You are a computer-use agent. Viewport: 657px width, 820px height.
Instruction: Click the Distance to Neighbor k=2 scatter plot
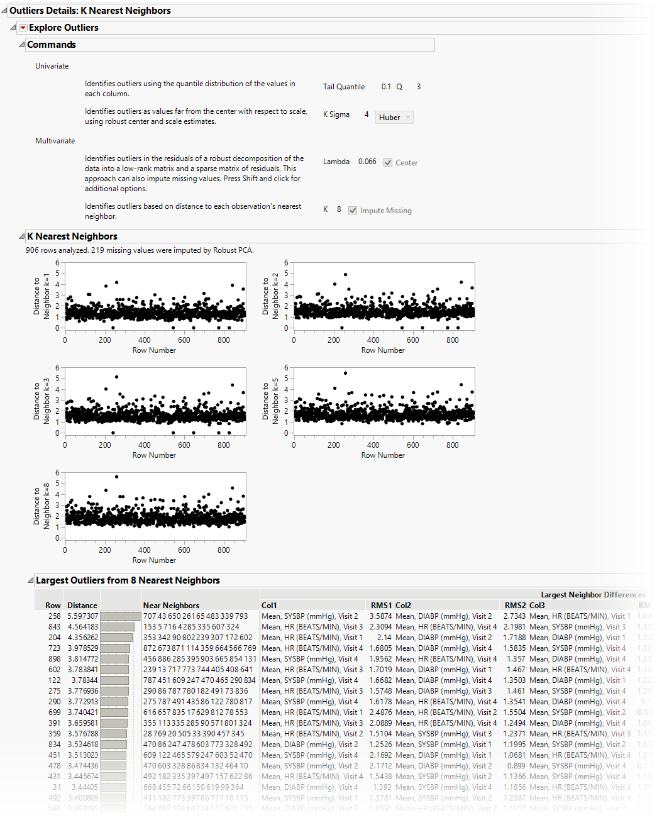(384, 296)
